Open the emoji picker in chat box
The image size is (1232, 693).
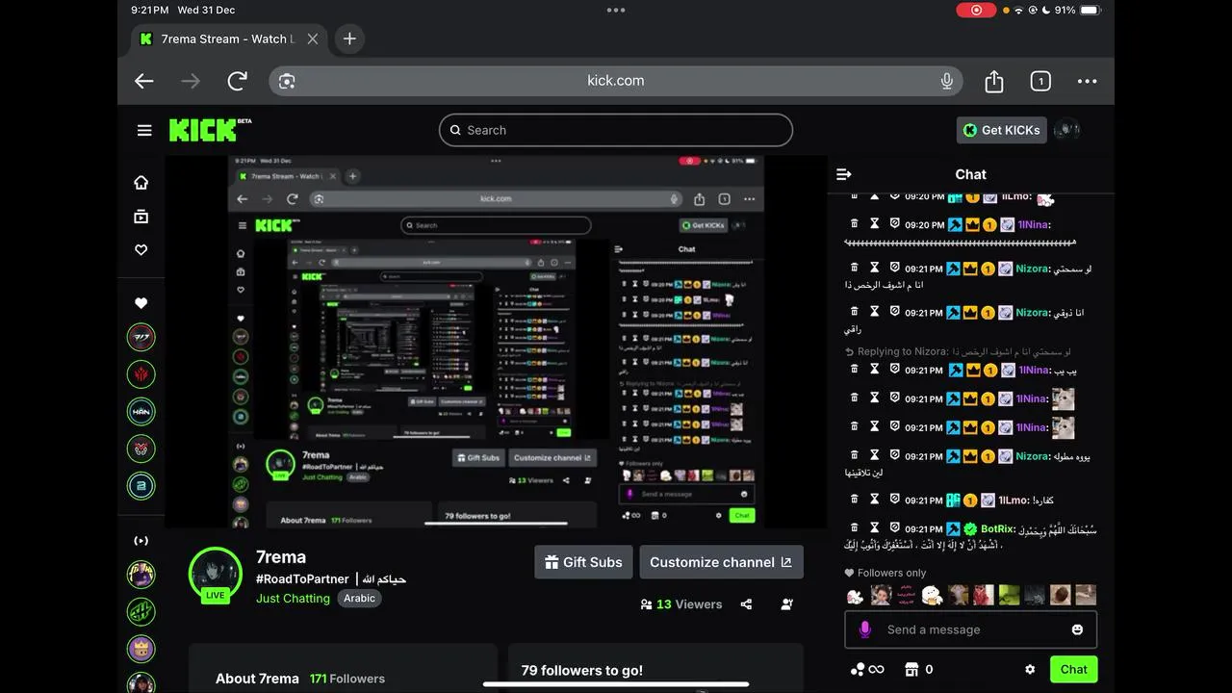[1077, 629]
